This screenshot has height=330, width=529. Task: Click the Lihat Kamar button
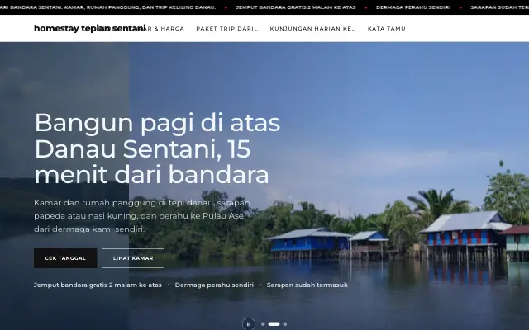click(x=133, y=258)
